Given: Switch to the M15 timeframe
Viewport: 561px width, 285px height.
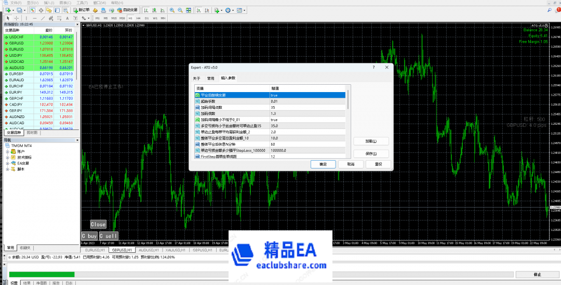Looking at the screenshot, I should pyautogui.click(x=114, y=18).
